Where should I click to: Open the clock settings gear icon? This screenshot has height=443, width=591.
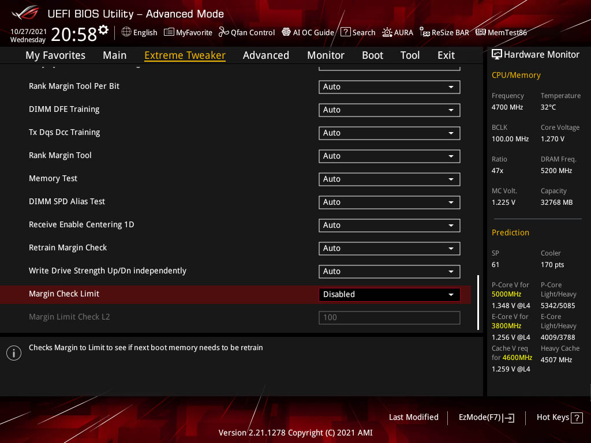(103, 29)
